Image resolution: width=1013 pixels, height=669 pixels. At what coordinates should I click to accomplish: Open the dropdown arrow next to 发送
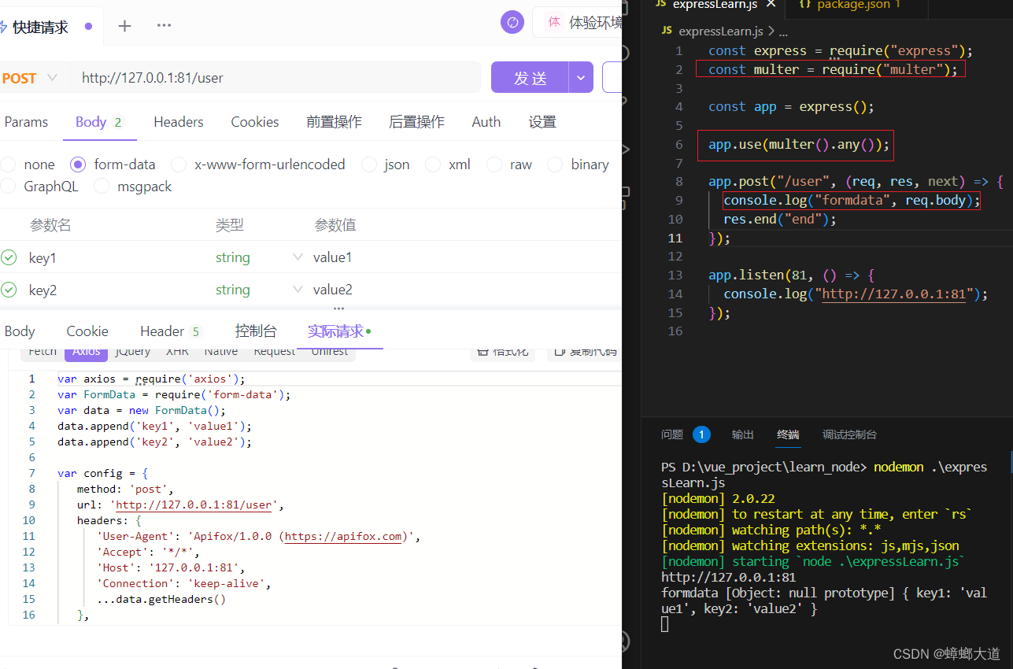click(x=581, y=78)
